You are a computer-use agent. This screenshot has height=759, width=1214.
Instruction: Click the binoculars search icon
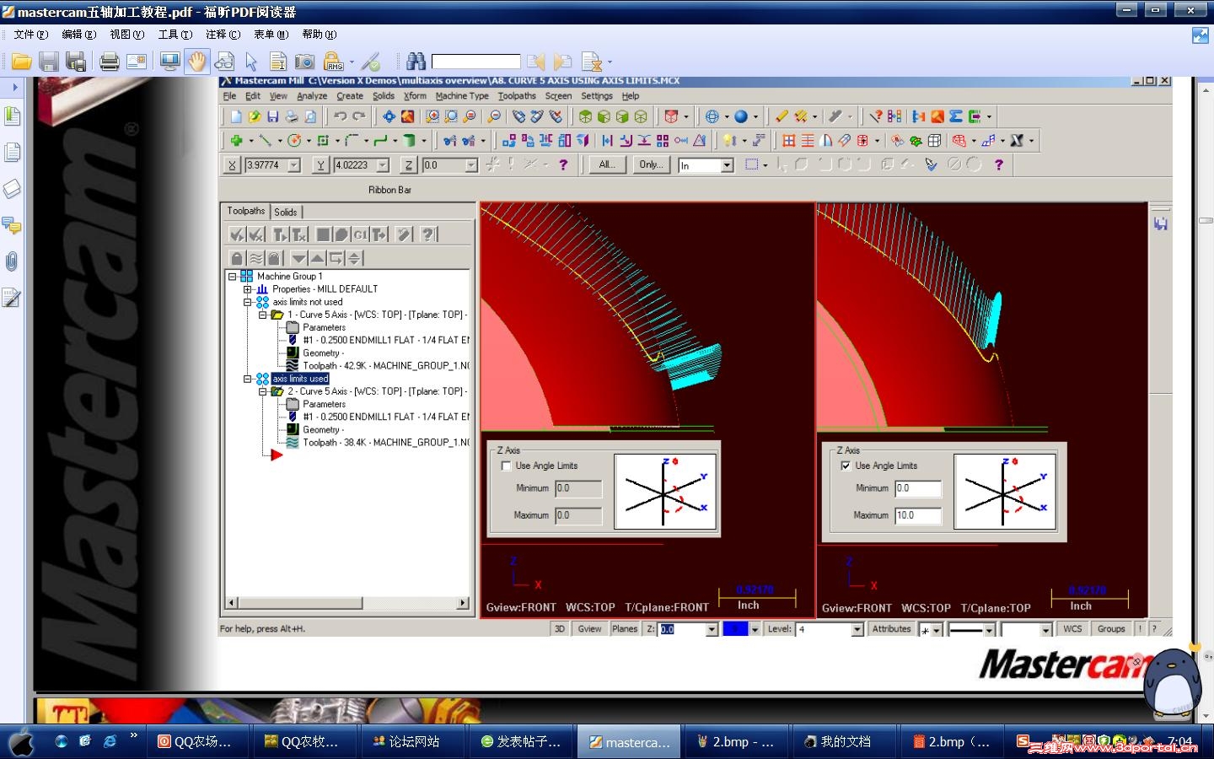(x=416, y=62)
